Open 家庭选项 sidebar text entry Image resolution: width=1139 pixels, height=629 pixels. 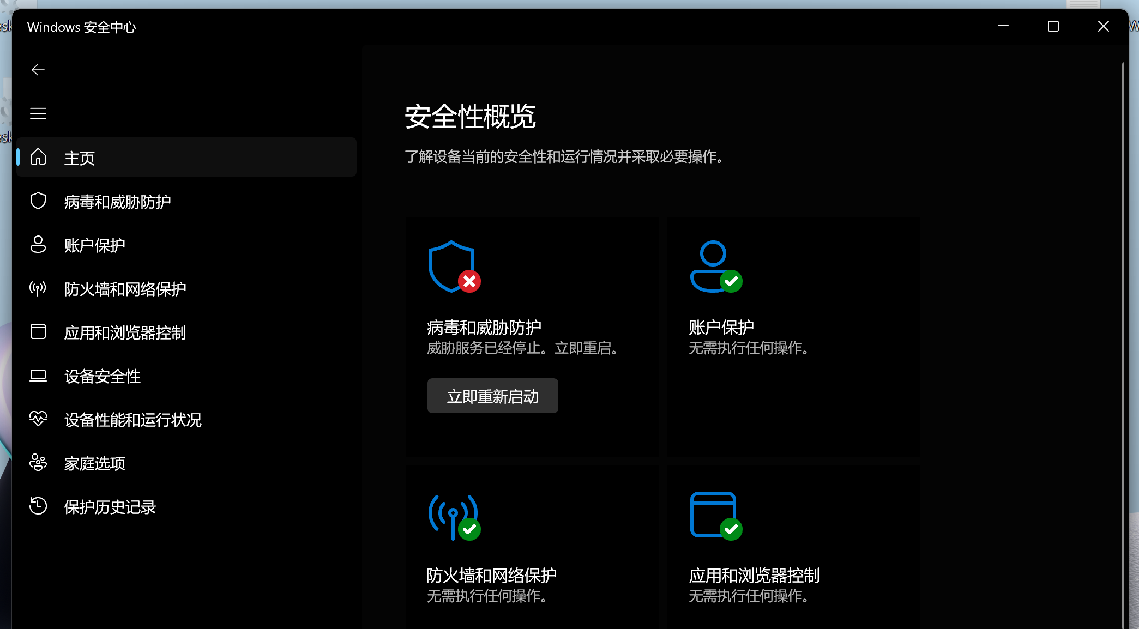[95, 464]
